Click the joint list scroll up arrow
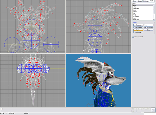 (154, 4)
